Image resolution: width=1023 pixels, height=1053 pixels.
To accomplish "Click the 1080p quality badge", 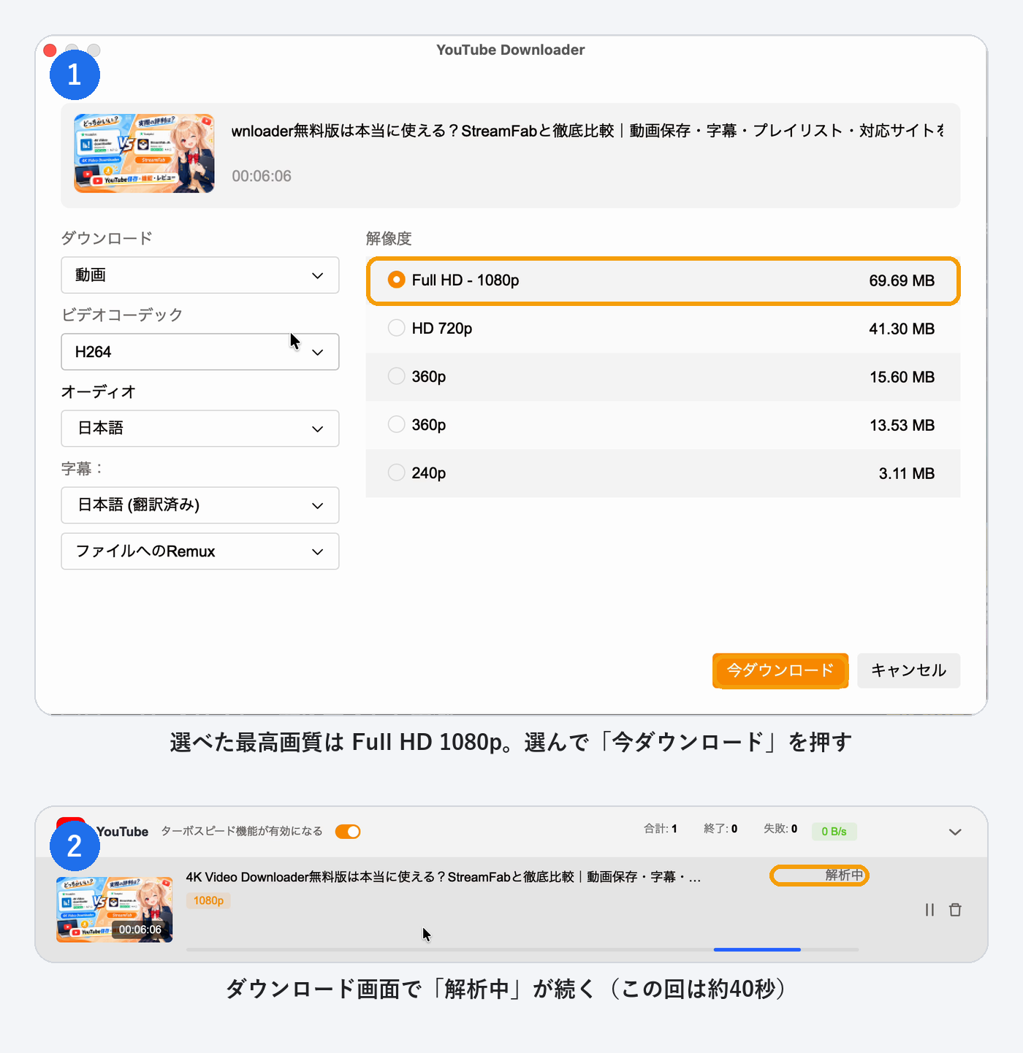I will point(208,900).
